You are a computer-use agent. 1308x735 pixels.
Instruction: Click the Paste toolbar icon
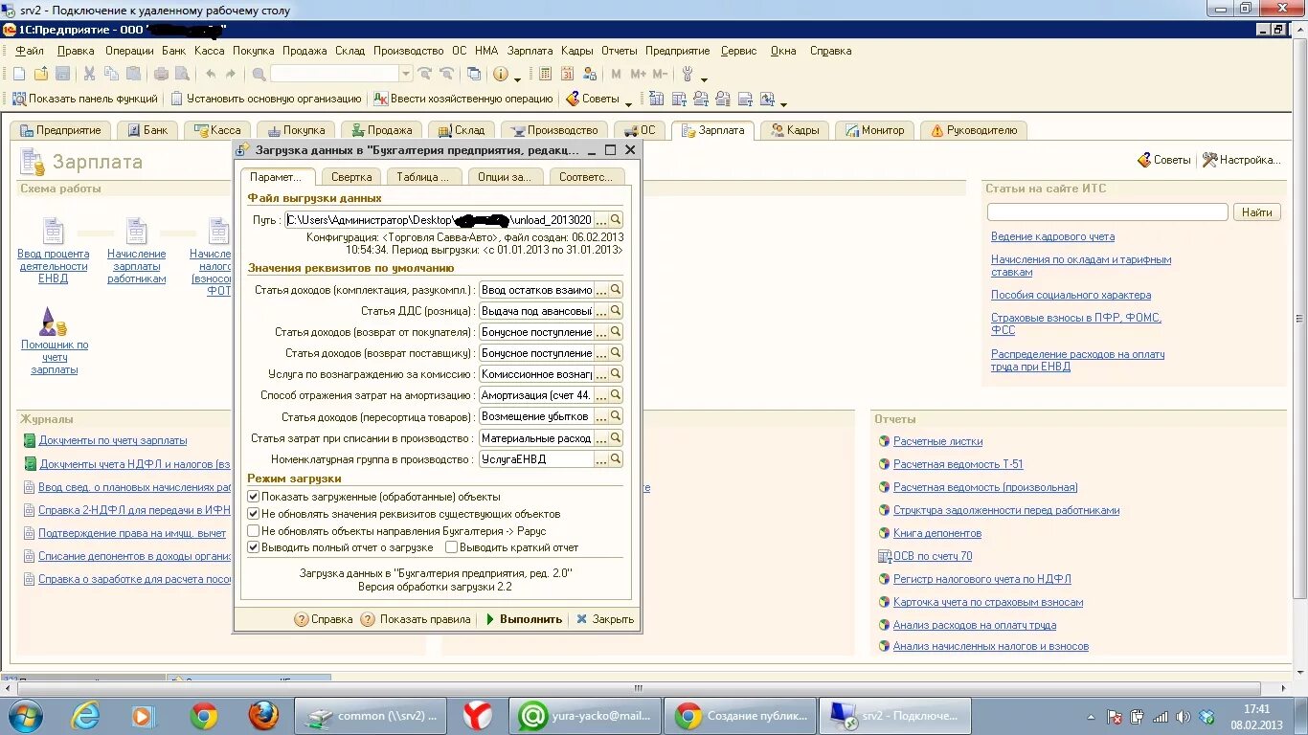tap(132, 74)
